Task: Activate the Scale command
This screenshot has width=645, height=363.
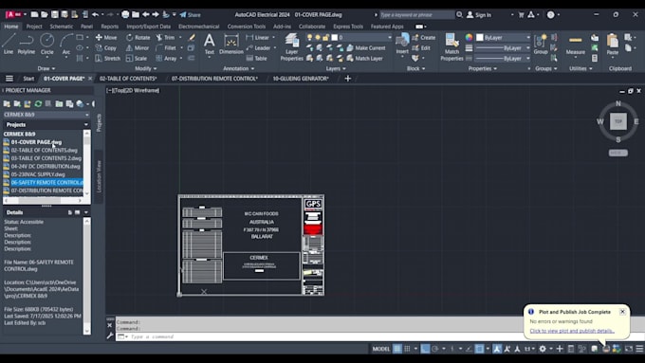Action: pyautogui.click(x=137, y=59)
